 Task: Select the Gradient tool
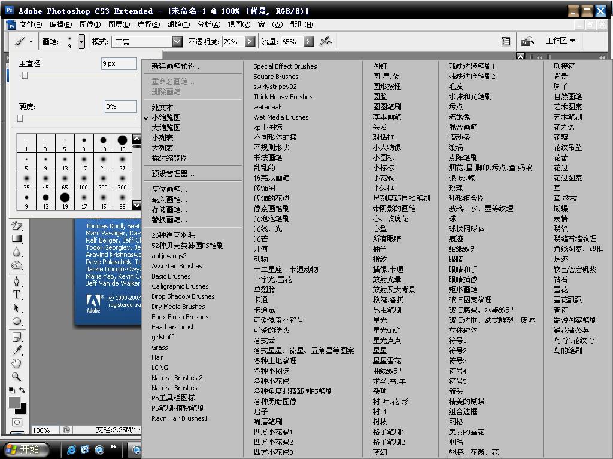coord(17,239)
